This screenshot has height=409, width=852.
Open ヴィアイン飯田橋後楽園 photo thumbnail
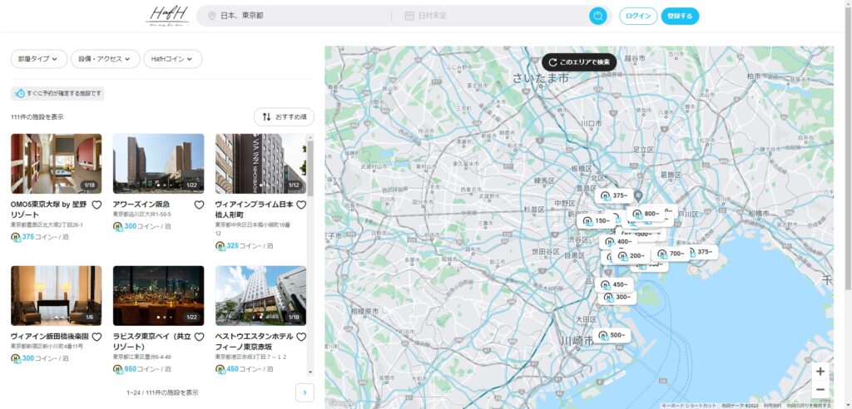coord(56,295)
